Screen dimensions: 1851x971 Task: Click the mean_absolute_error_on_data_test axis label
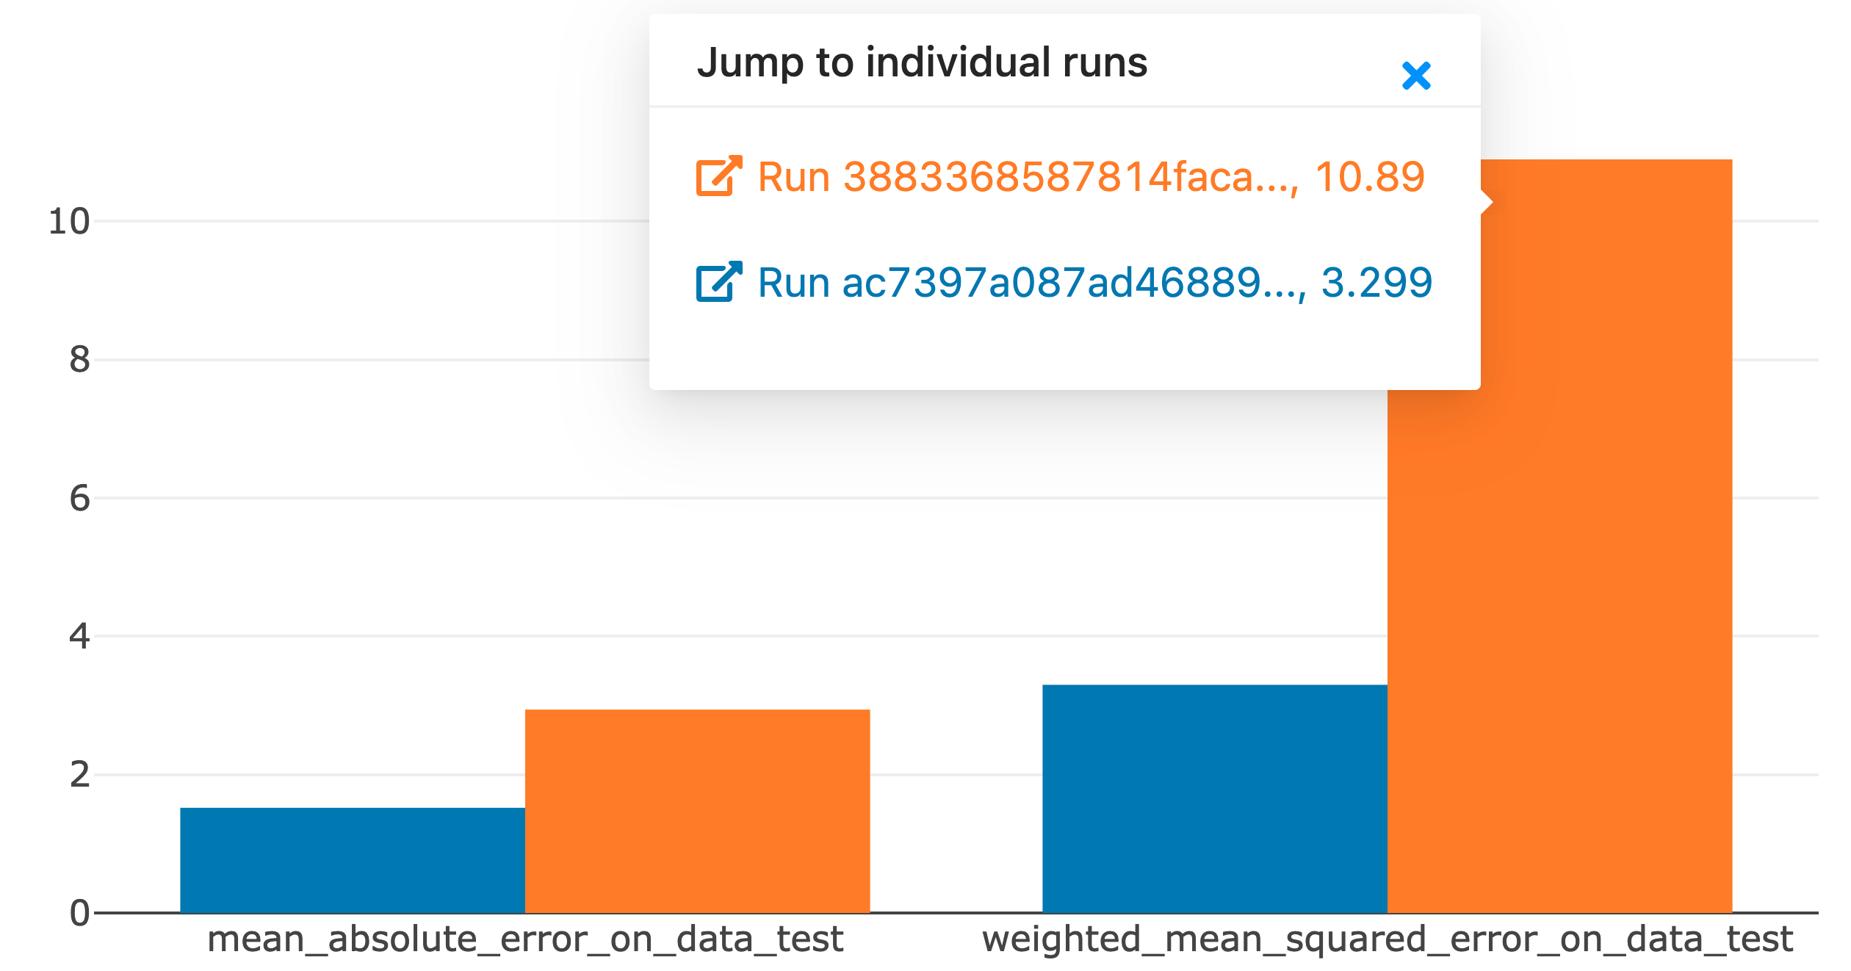coord(525,939)
